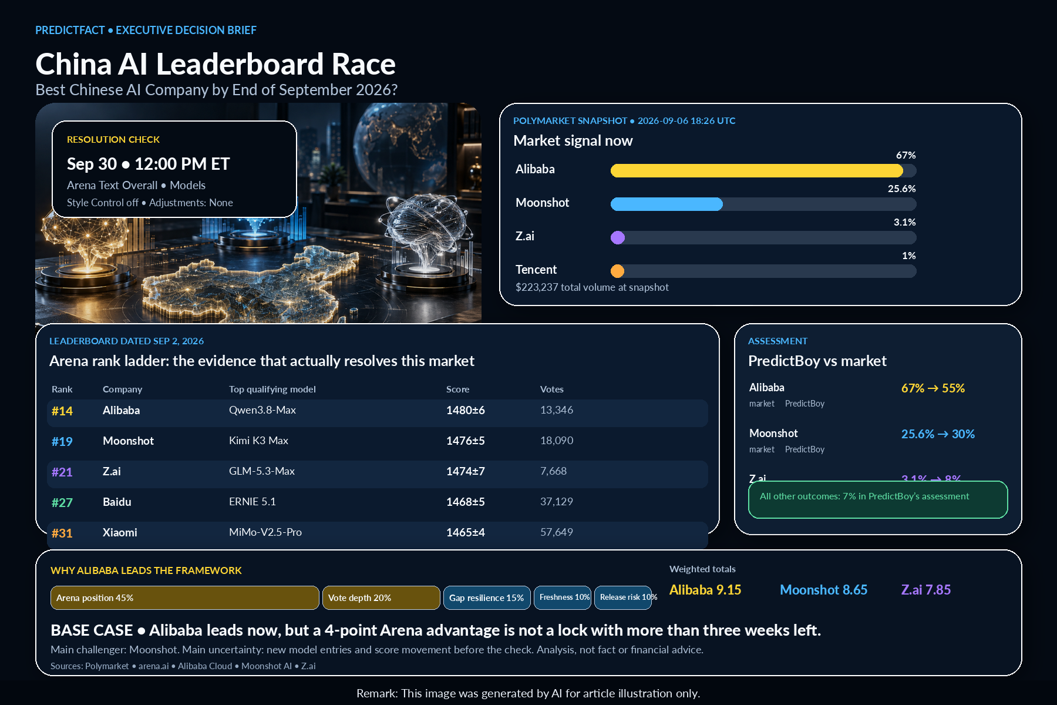The image size is (1057, 705).
Task: Select the Arena position 45% weight pill
Action: [x=185, y=597]
